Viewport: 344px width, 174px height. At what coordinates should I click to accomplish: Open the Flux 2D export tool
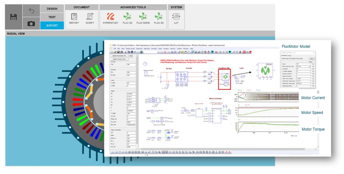[127, 19]
